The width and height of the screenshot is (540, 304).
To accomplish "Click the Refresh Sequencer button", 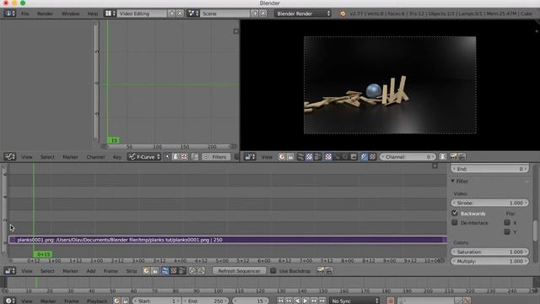I will [239, 271].
